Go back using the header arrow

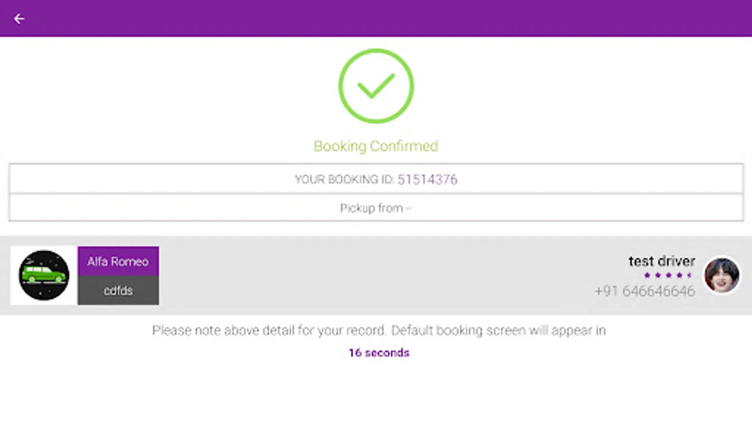pos(19,19)
